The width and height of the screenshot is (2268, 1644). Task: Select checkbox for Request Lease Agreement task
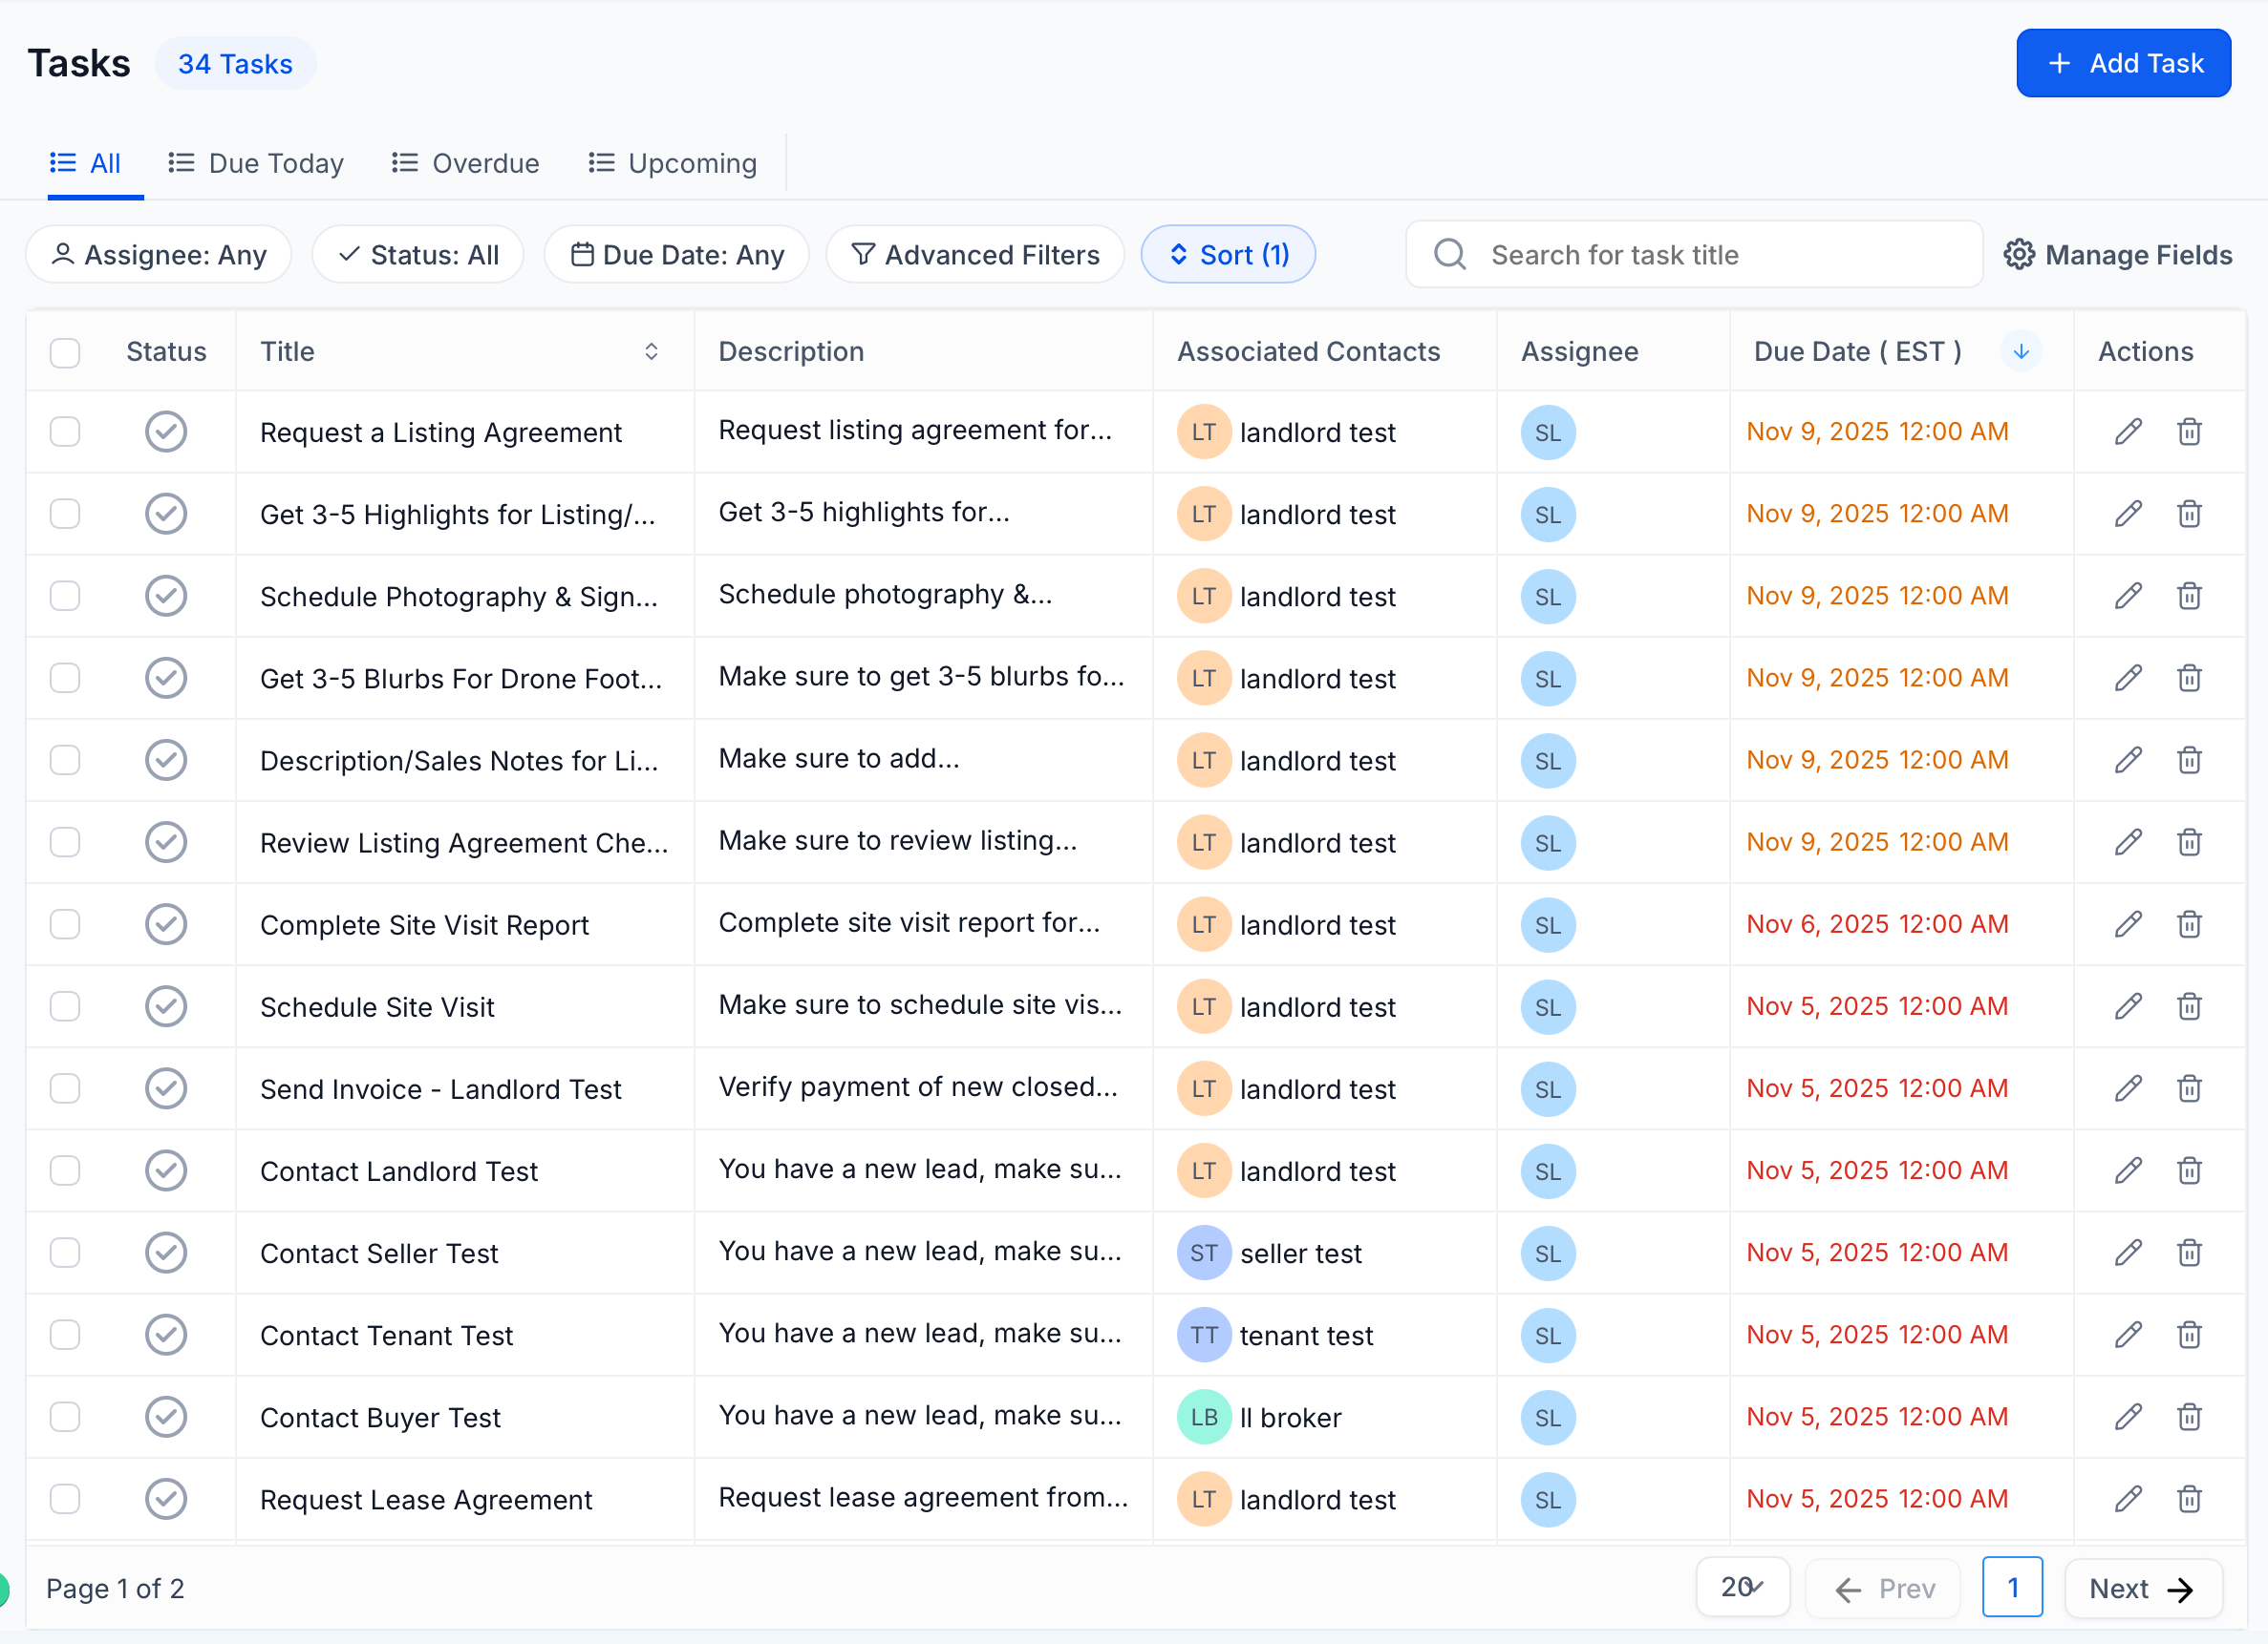point(65,1499)
